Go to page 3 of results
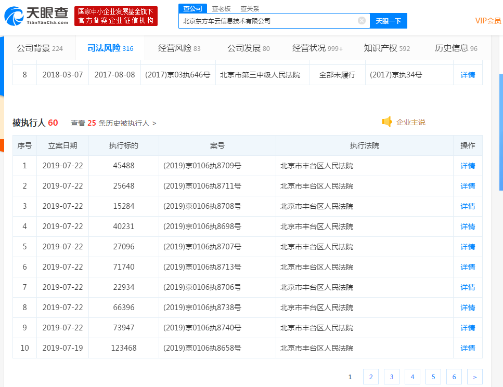The image size is (503, 387). point(392,377)
